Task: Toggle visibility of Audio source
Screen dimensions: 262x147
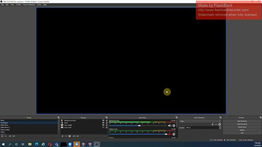Action: tap(103, 122)
